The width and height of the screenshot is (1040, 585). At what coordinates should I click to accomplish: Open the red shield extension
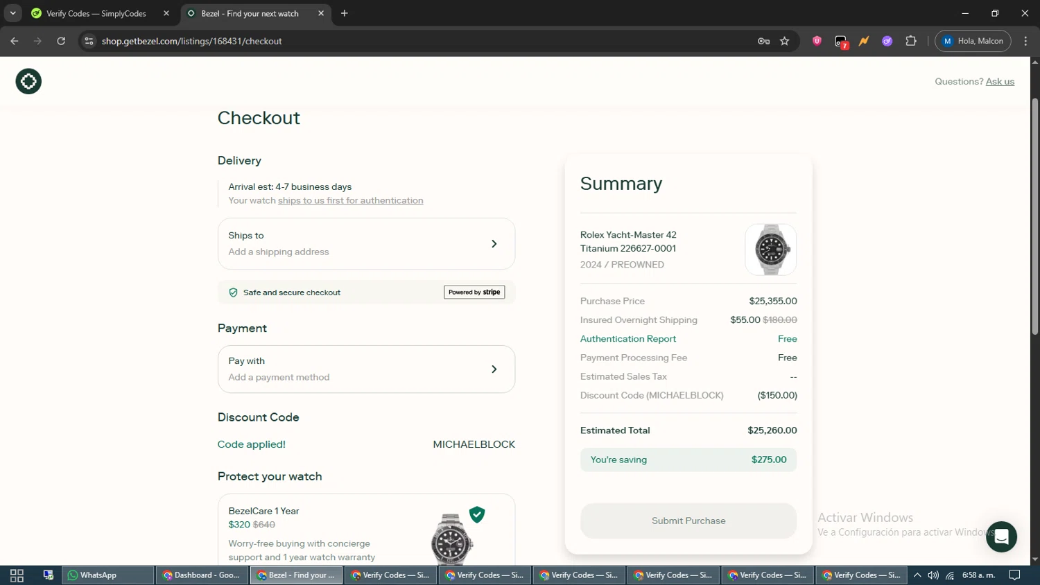tap(817, 41)
